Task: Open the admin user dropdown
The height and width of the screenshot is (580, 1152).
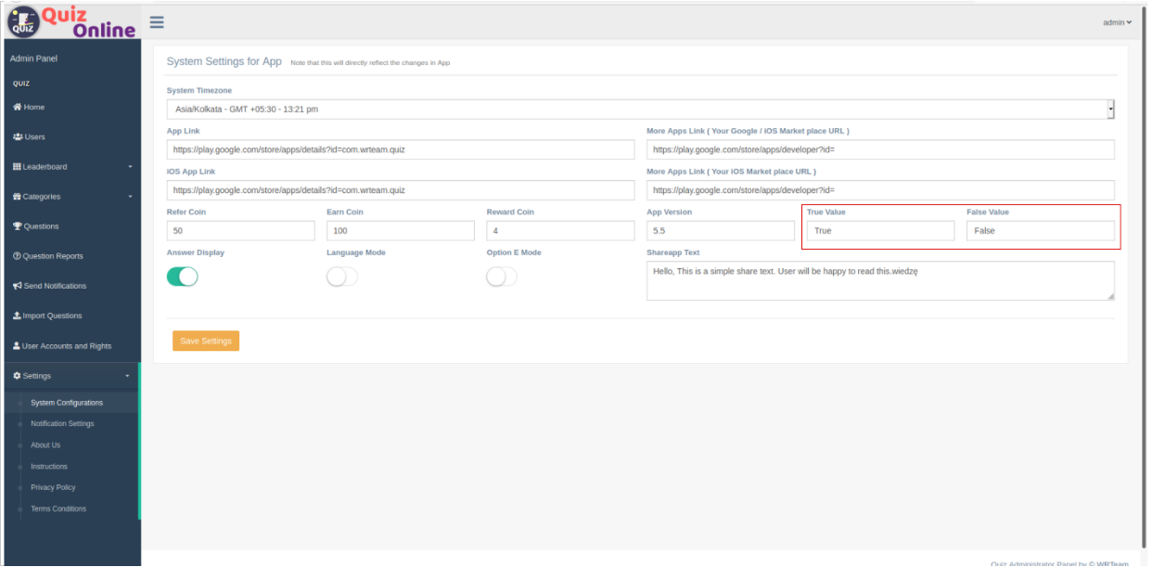Action: click(x=1117, y=22)
